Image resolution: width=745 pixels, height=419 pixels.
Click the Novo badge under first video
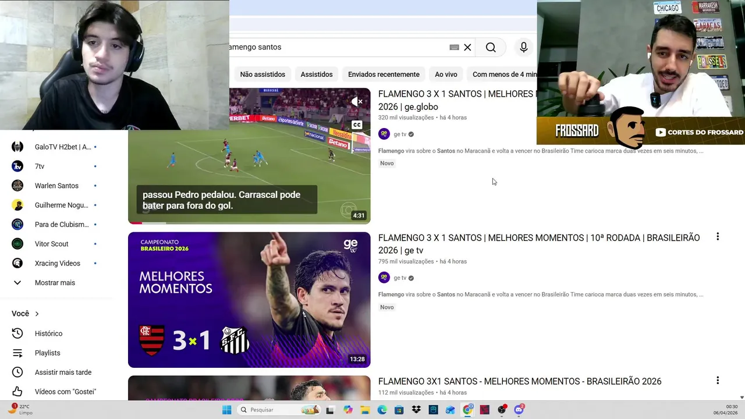click(387, 164)
